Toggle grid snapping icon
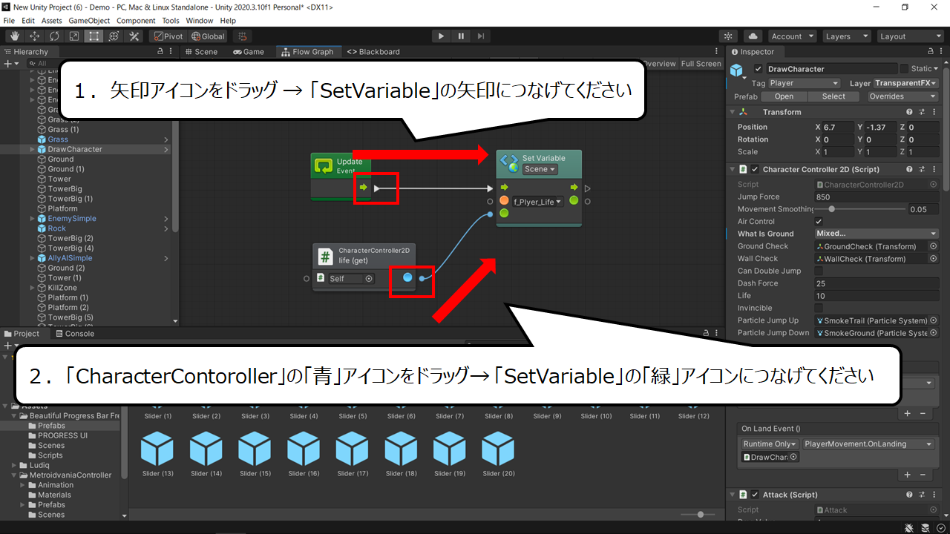 click(241, 36)
